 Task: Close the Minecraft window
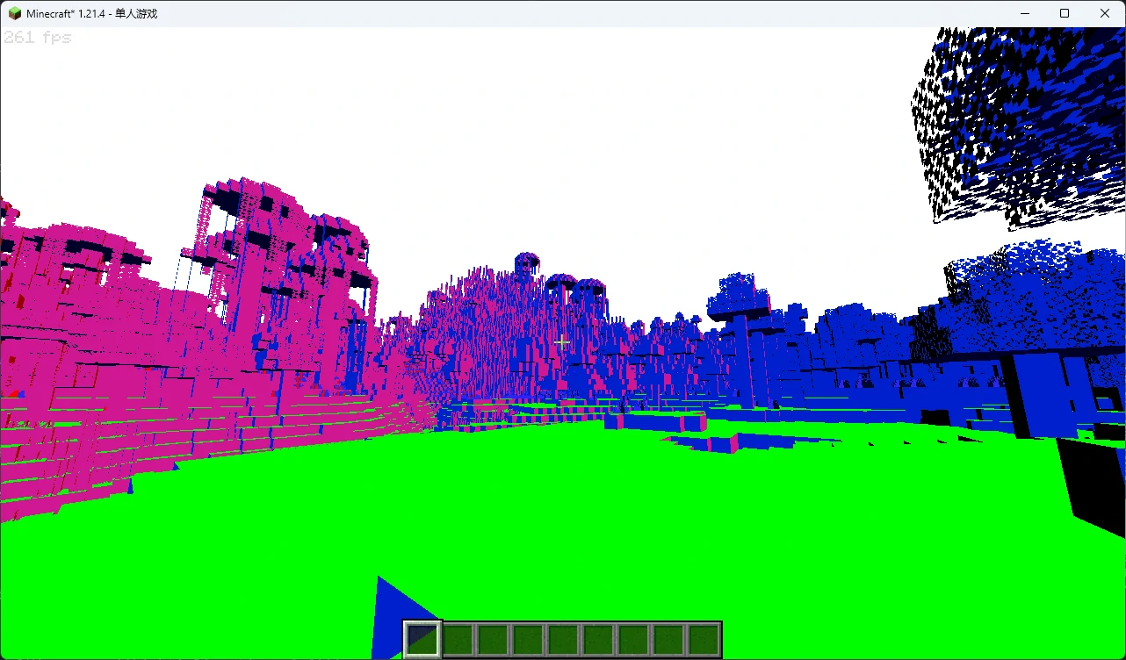1105,13
